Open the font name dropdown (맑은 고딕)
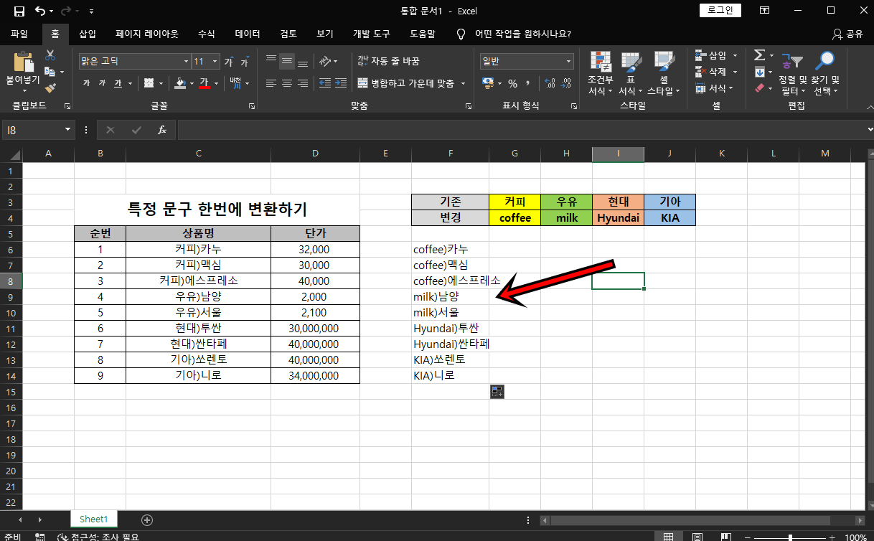Screen dimensions: 874x541 pos(186,62)
